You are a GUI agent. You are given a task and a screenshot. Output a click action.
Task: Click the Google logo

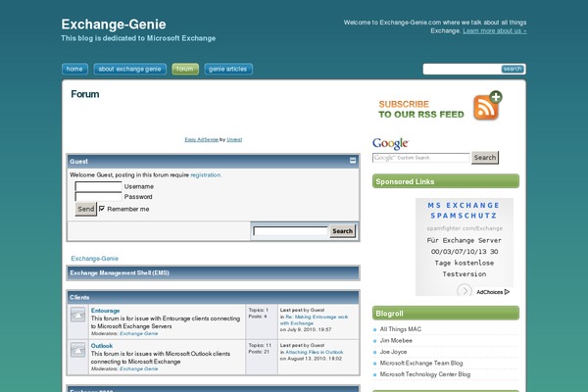390,144
